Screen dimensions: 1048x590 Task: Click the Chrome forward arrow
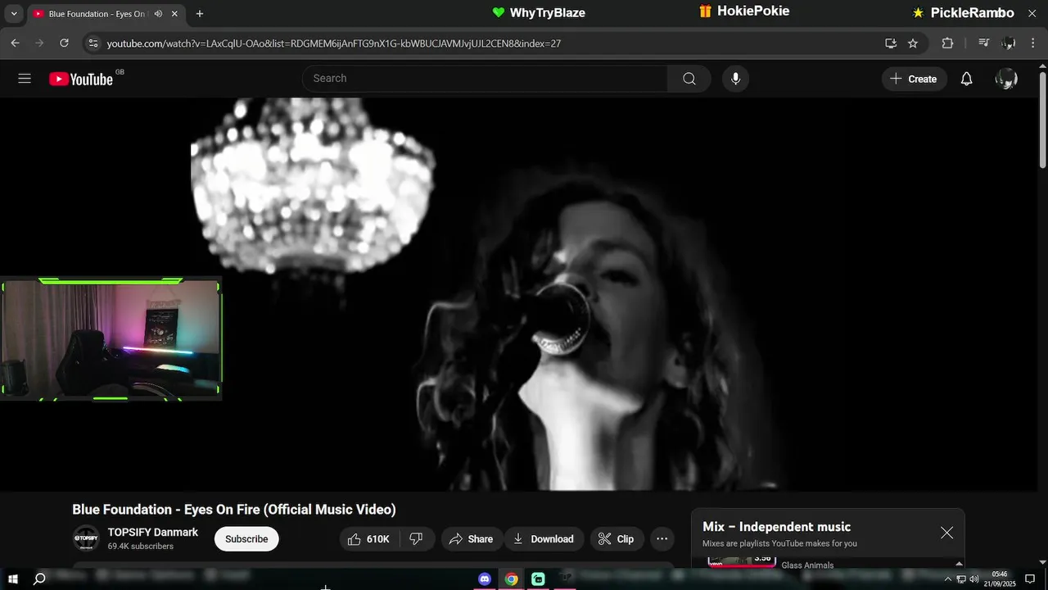39,43
